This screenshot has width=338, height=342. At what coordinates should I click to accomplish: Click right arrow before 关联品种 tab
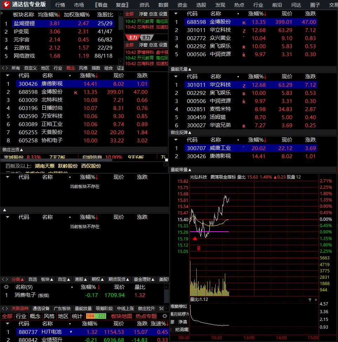click(7, 308)
